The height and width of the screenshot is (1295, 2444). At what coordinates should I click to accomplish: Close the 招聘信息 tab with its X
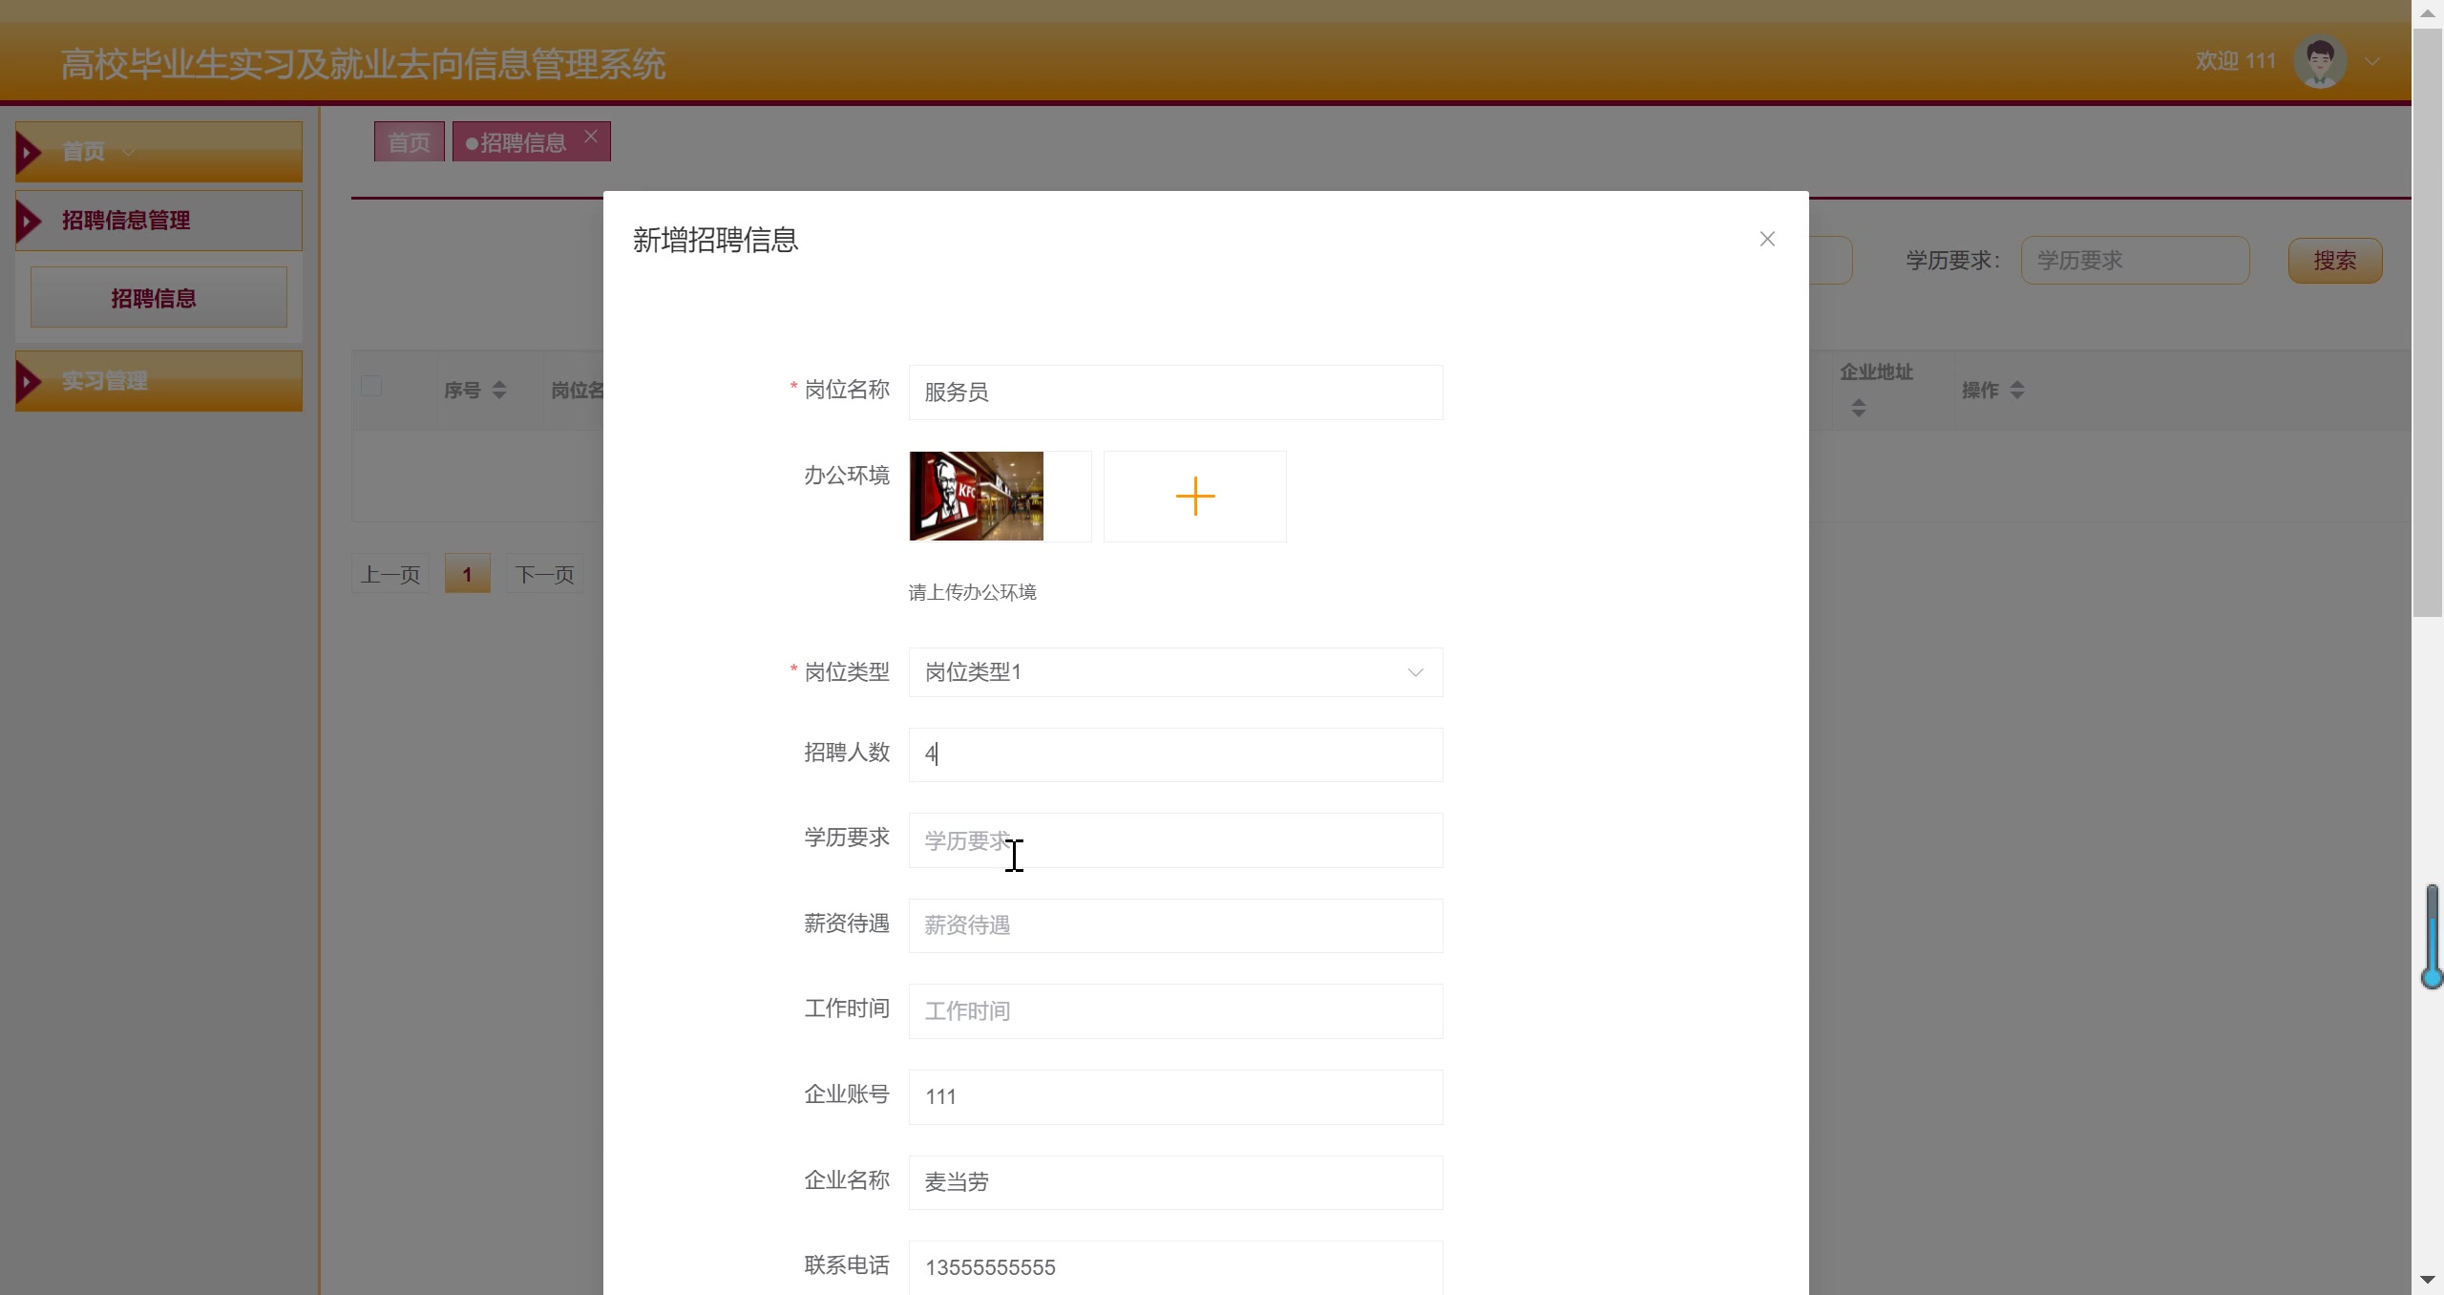pyautogui.click(x=591, y=136)
